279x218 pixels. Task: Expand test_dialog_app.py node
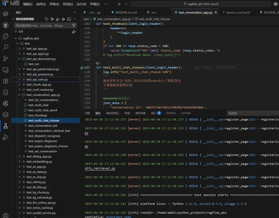19,156
